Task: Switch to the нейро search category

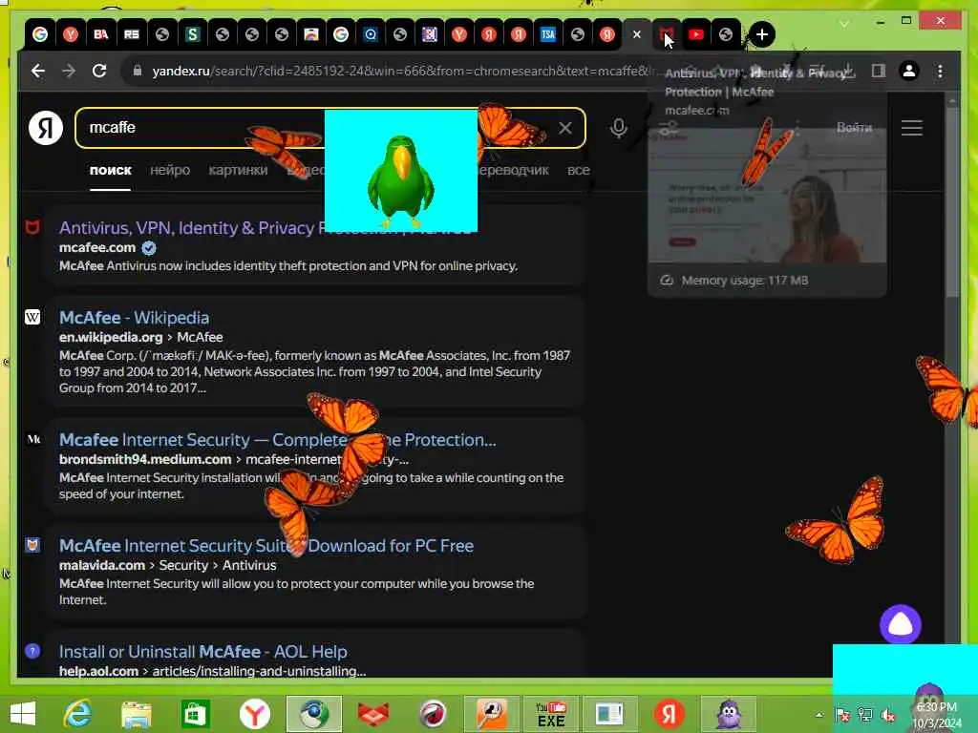Action: coord(170,170)
